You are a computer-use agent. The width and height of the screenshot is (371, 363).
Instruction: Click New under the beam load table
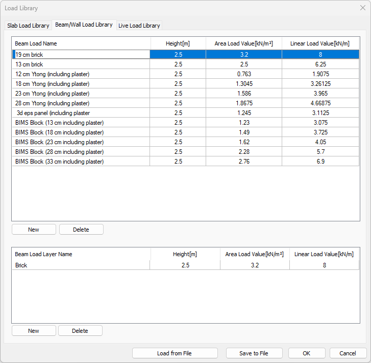point(34,230)
